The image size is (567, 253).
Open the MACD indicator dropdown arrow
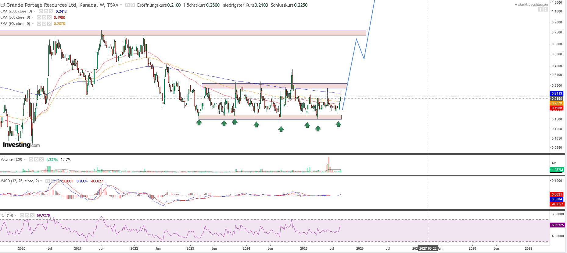tap(41, 181)
